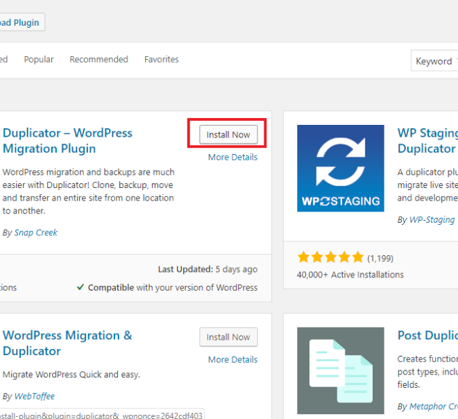Screen dimensions: 458x419
Task: Open More Details for WordPress Migration & Duplicator
Action: [x=232, y=359]
